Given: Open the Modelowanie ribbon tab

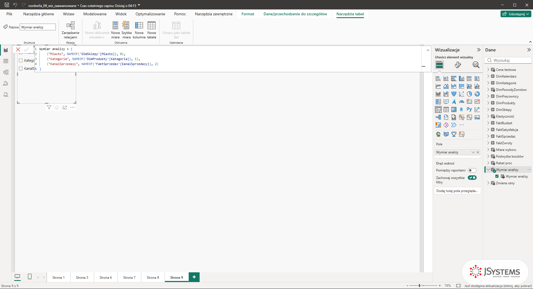Looking at the screenshot, I should pos(95,14).
